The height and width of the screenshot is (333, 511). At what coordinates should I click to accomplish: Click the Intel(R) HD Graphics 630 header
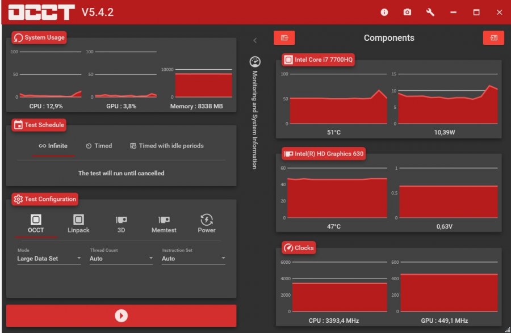pos(324,154)
